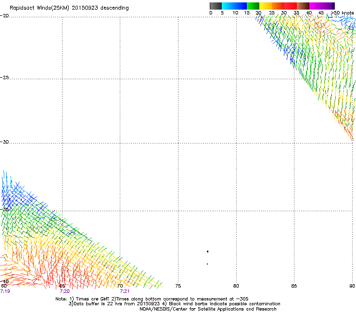Image resolution: width=356 pixels, height=312 pixels.
Task: Click the '-40' latitude label
Action: 4,282
